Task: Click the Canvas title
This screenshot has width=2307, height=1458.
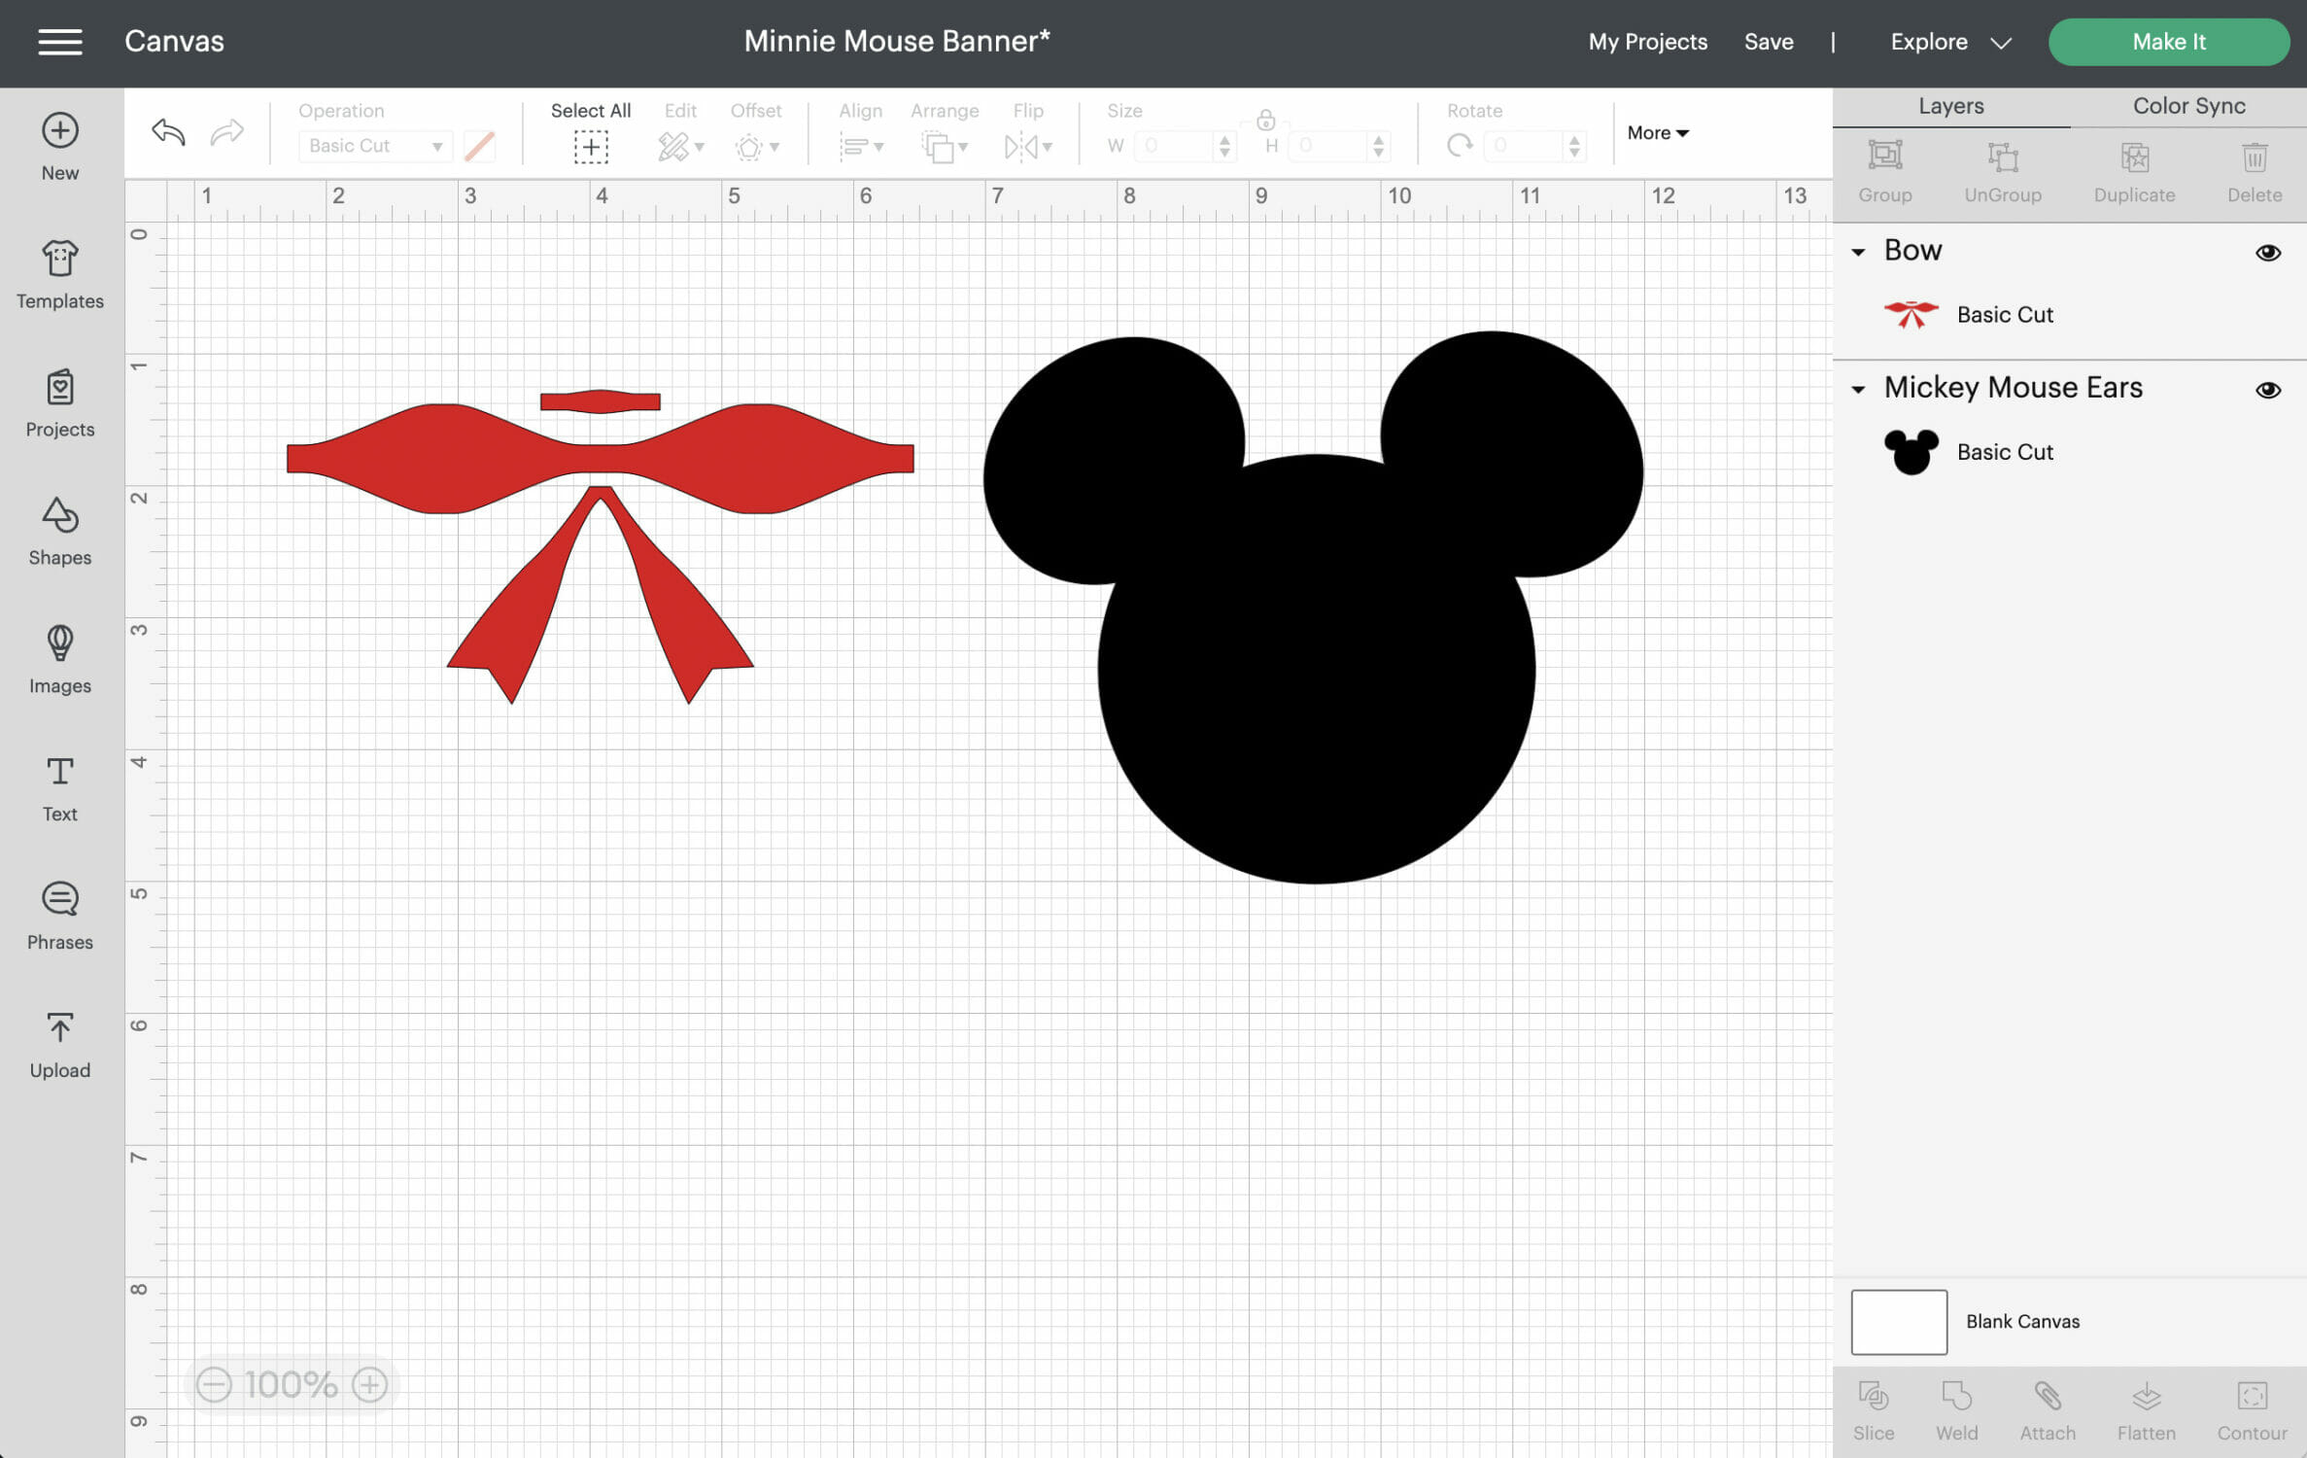Action: [174, 41]
